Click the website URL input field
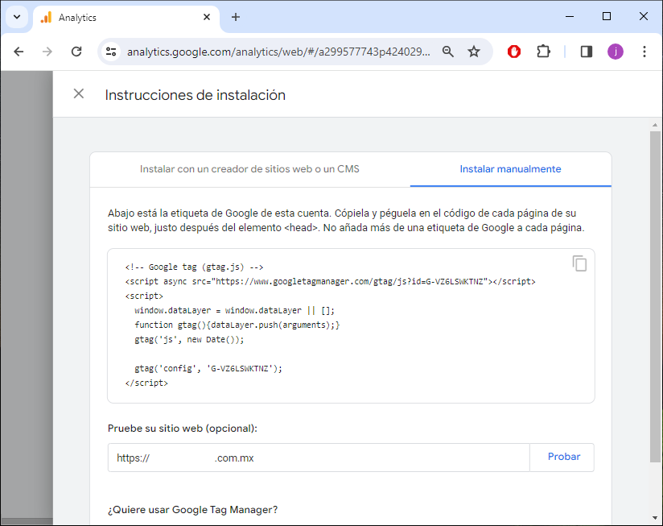The height and width of the screenshot is (526, 663). click(x=319, y=458)
